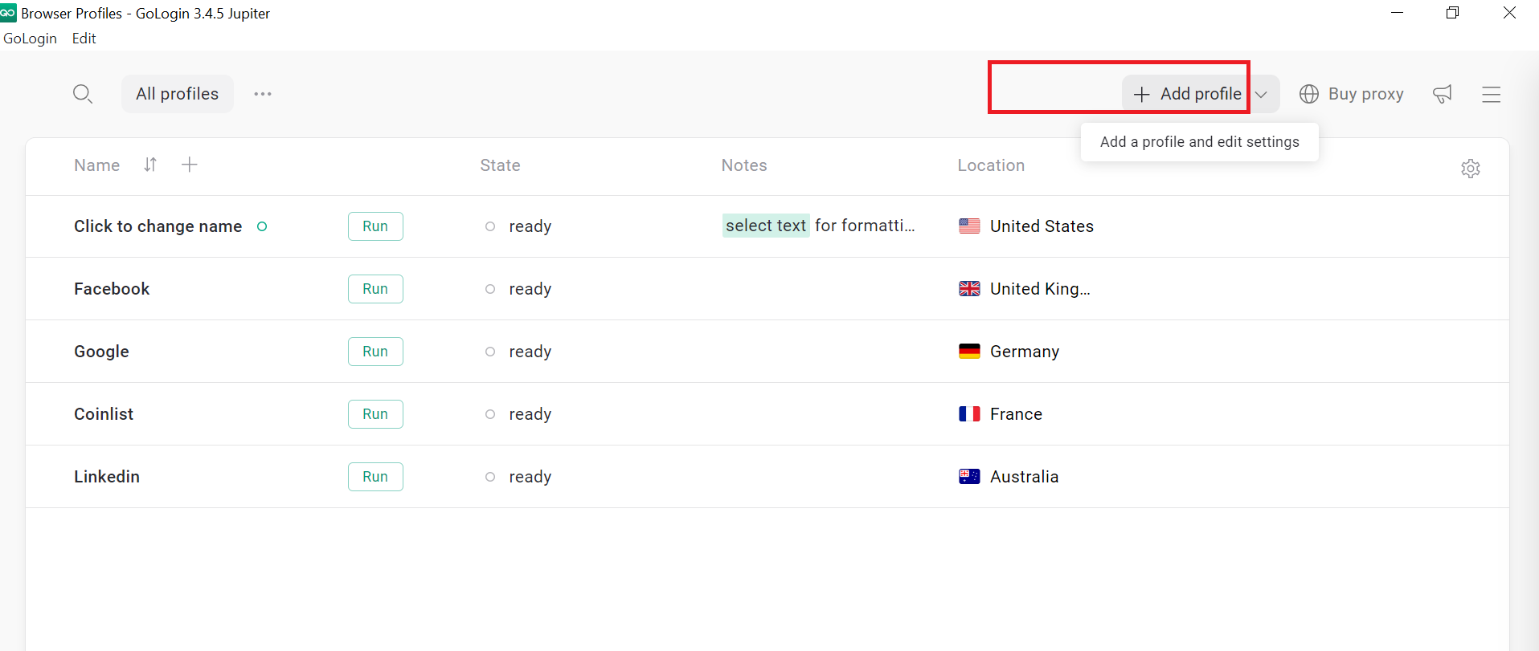
Task: Click the Add a profile and edit settings tooltip
Action: 1200,142
